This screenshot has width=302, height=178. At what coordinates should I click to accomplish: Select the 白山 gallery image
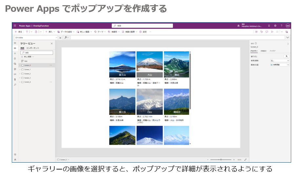point(150,102)
